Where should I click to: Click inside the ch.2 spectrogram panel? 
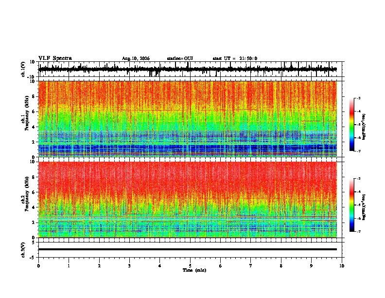188,200
